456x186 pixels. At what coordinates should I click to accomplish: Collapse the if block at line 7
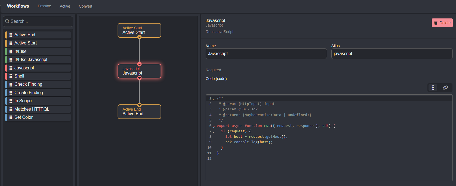[x=214, y=132]
